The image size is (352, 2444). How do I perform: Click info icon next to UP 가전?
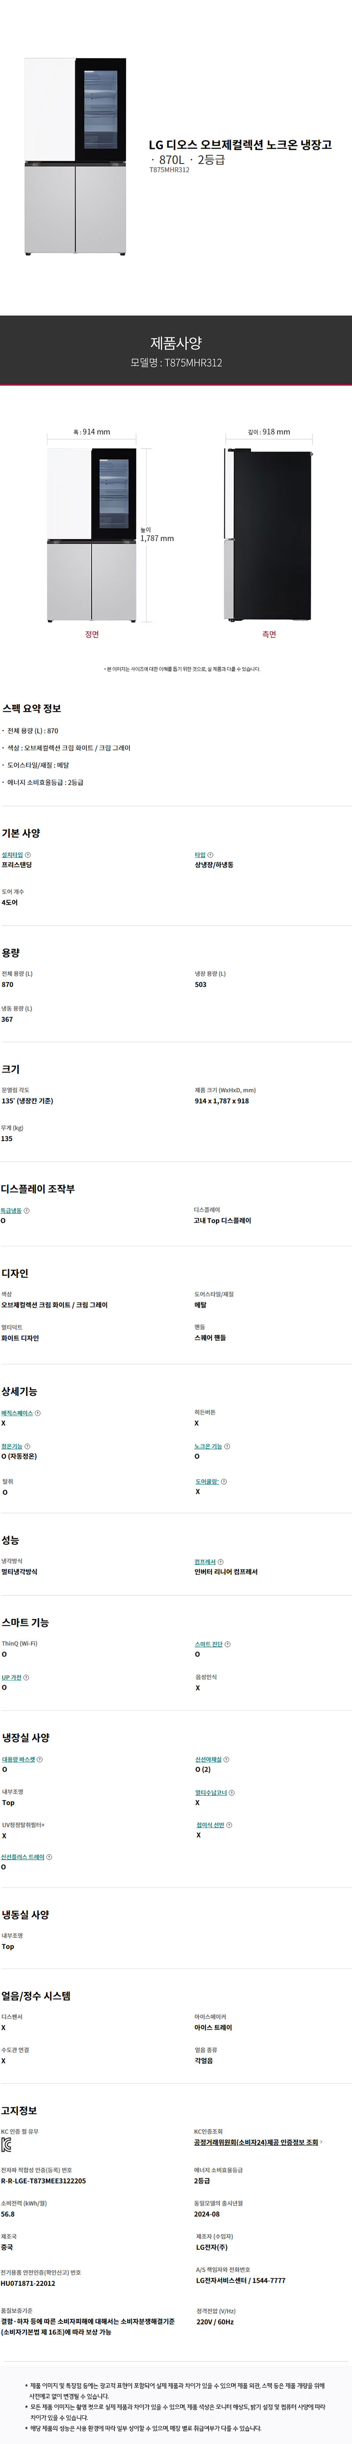[x=26, y=1677]
